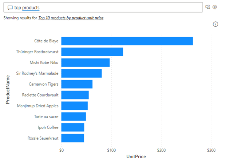Select the Manjimup Dried Apples bar
246x163 pixels.
point(75,106)
